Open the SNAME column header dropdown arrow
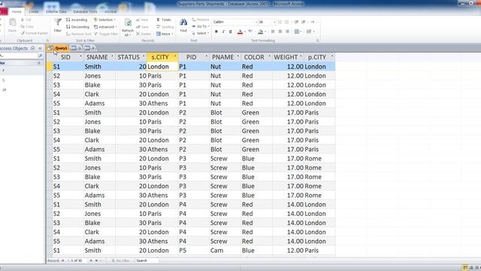The height and width of the screenshot is (271, 481). [112, 57]
